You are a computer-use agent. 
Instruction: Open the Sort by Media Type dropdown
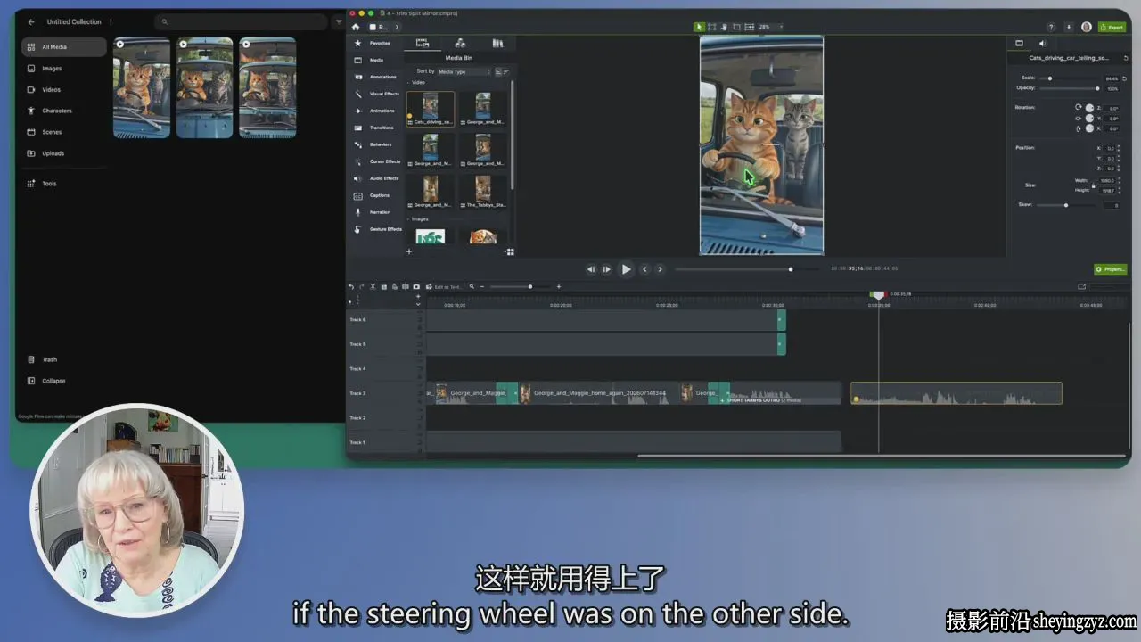point(464,71)
